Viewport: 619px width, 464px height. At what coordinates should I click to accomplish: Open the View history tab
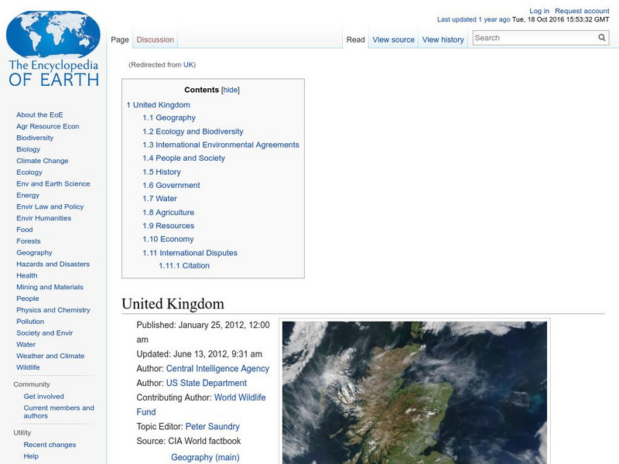[x=443, y=40]
